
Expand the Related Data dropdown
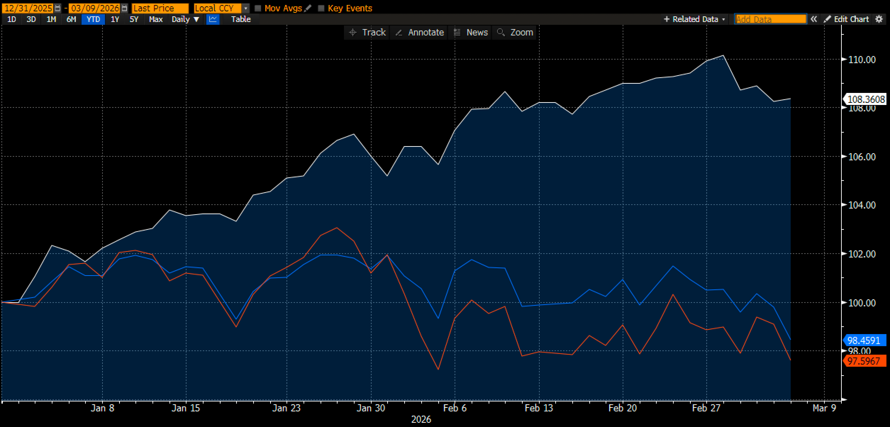(695, 19)
